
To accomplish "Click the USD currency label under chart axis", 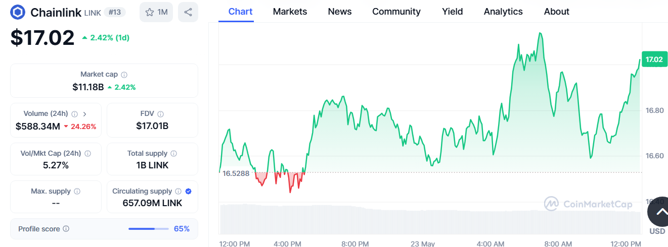I will [x=657, y=231].
